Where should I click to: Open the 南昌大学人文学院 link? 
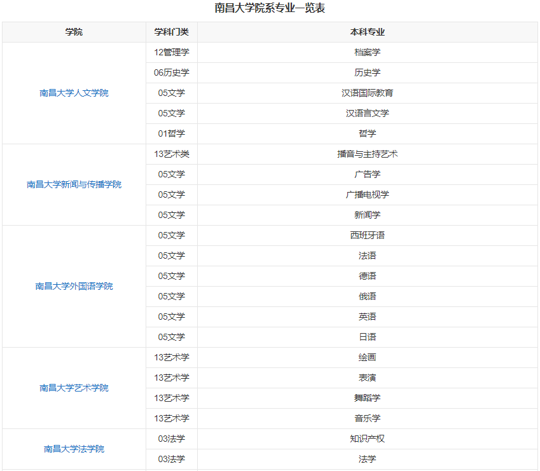(x=74, y=93)
